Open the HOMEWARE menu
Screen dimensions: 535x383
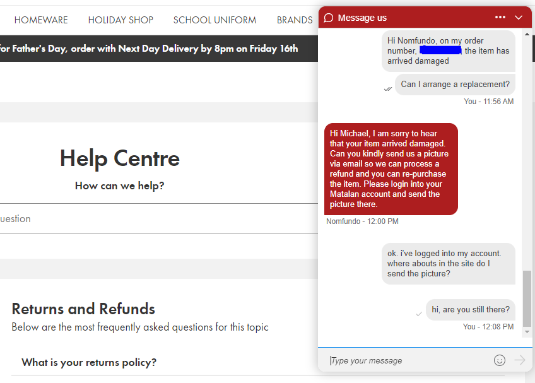41,20
